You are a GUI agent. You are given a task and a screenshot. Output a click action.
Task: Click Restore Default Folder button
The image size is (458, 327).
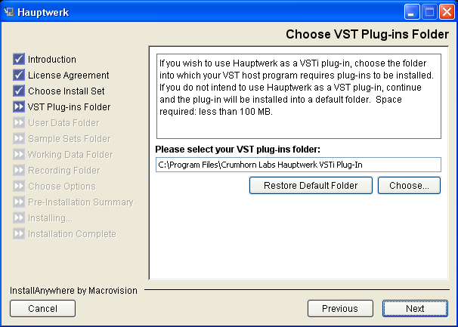click(x=311, y=185)
